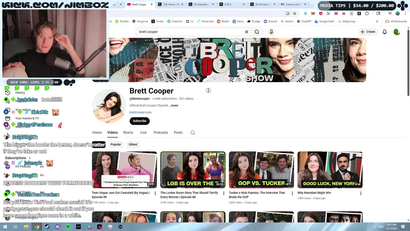Open the browser extensions puzzle icon
This screenshot has width=410, height=231.
367,13
